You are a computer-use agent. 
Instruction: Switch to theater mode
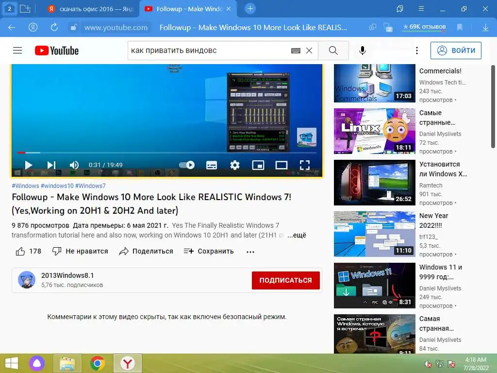click(x=282, y=165)
